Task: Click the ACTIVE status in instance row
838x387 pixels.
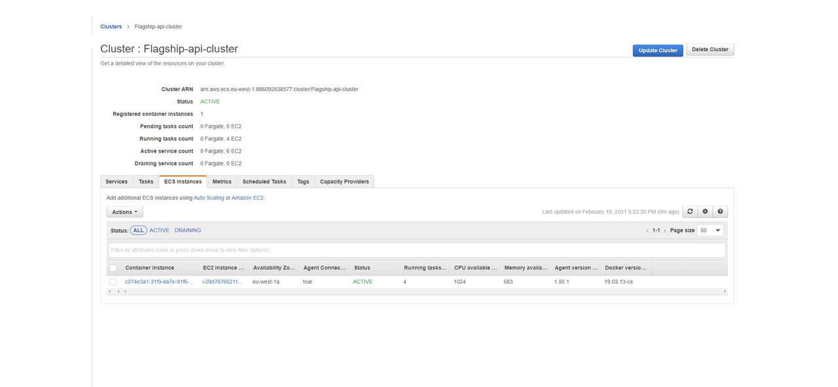Action: (363, 282)
